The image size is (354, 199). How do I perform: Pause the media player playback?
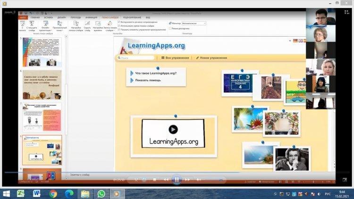(177, 180)
